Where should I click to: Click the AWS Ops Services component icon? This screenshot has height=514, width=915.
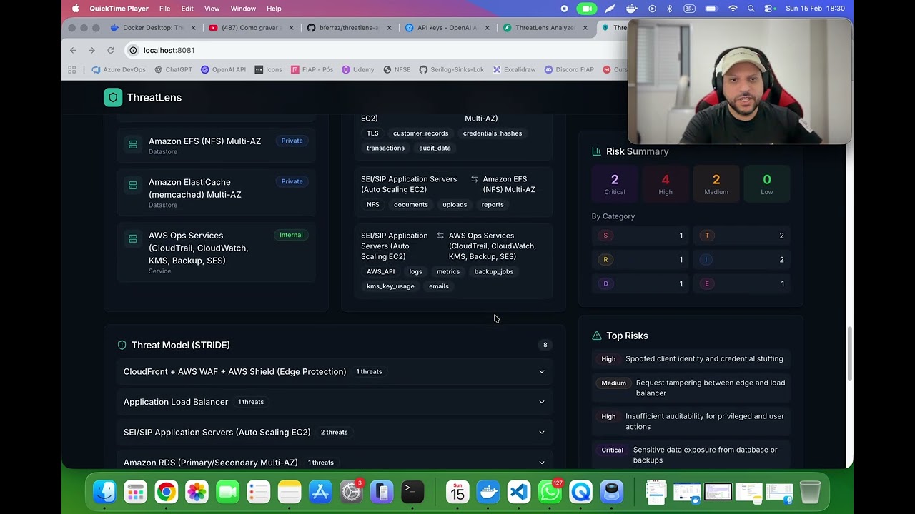coord(133,239)
